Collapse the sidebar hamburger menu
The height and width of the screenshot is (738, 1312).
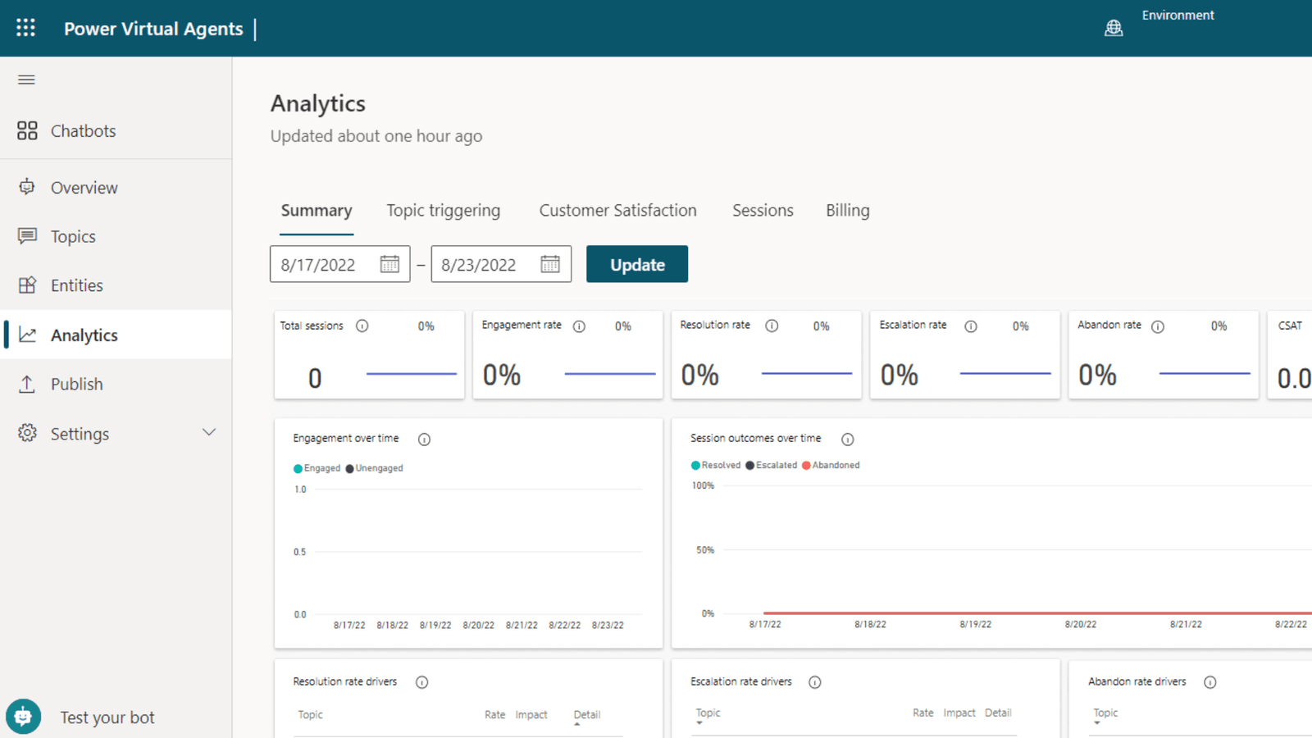(26, 80)
